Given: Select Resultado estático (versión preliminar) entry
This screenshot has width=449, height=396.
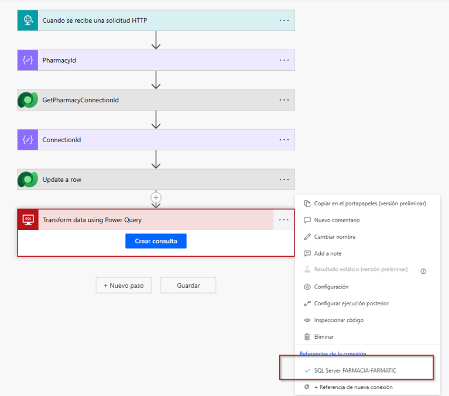Looking at the screenshot, I should pyautogui.click(x=361, y=269).
